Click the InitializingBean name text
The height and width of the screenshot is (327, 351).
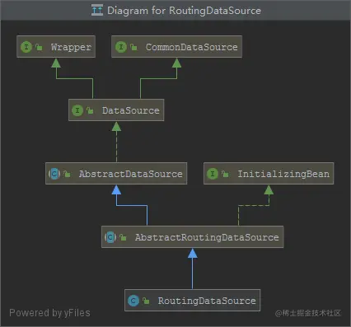click(x=283, y=174)
